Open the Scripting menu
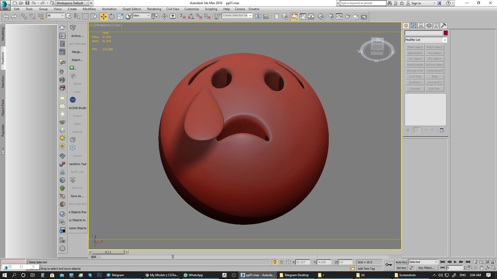497x279 pixels. click(x=211, y=9)
